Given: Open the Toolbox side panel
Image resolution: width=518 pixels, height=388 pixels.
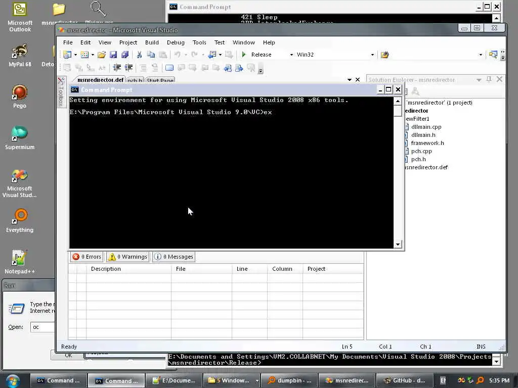Looking at the screenshot, I should [61, 91].
